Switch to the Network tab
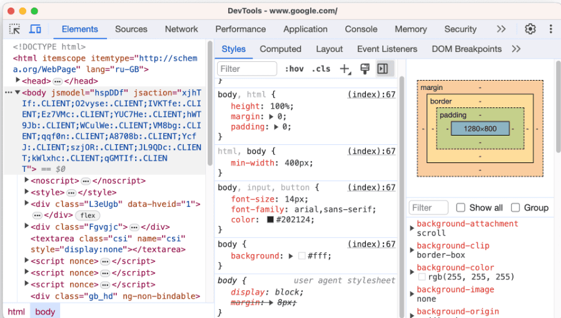This screenshot has height=318, width=561. [x=181, y=29]
